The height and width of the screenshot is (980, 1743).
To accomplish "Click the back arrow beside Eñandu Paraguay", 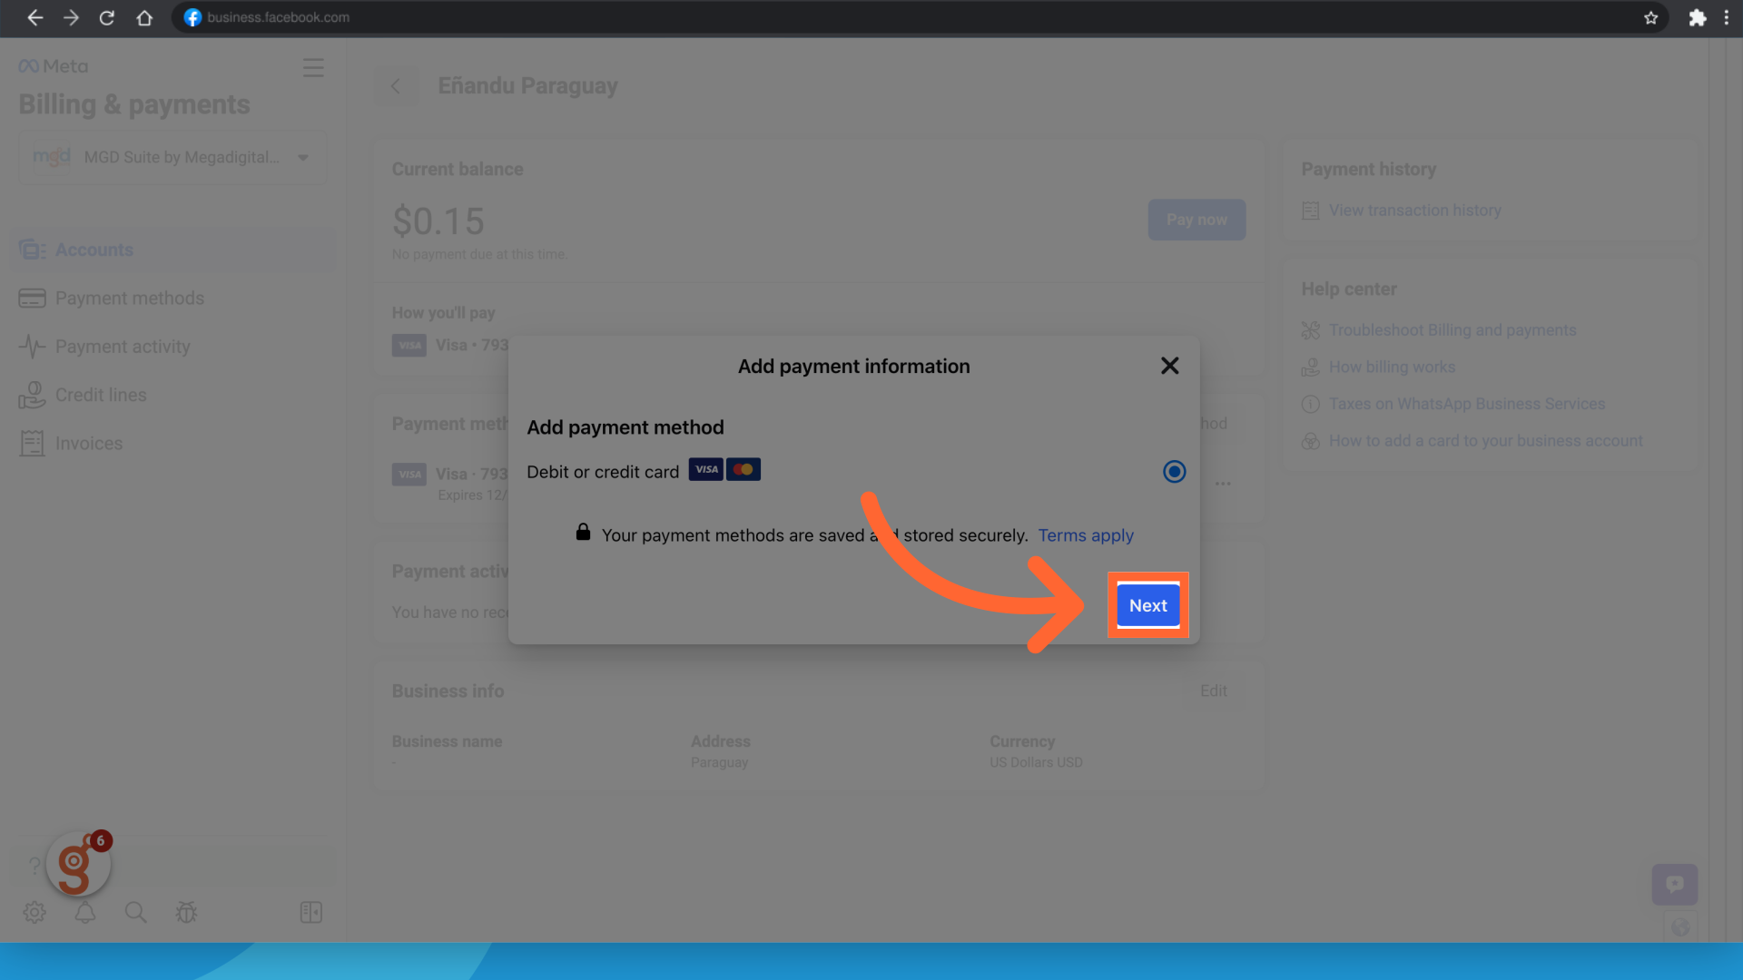I will point(396,86).
